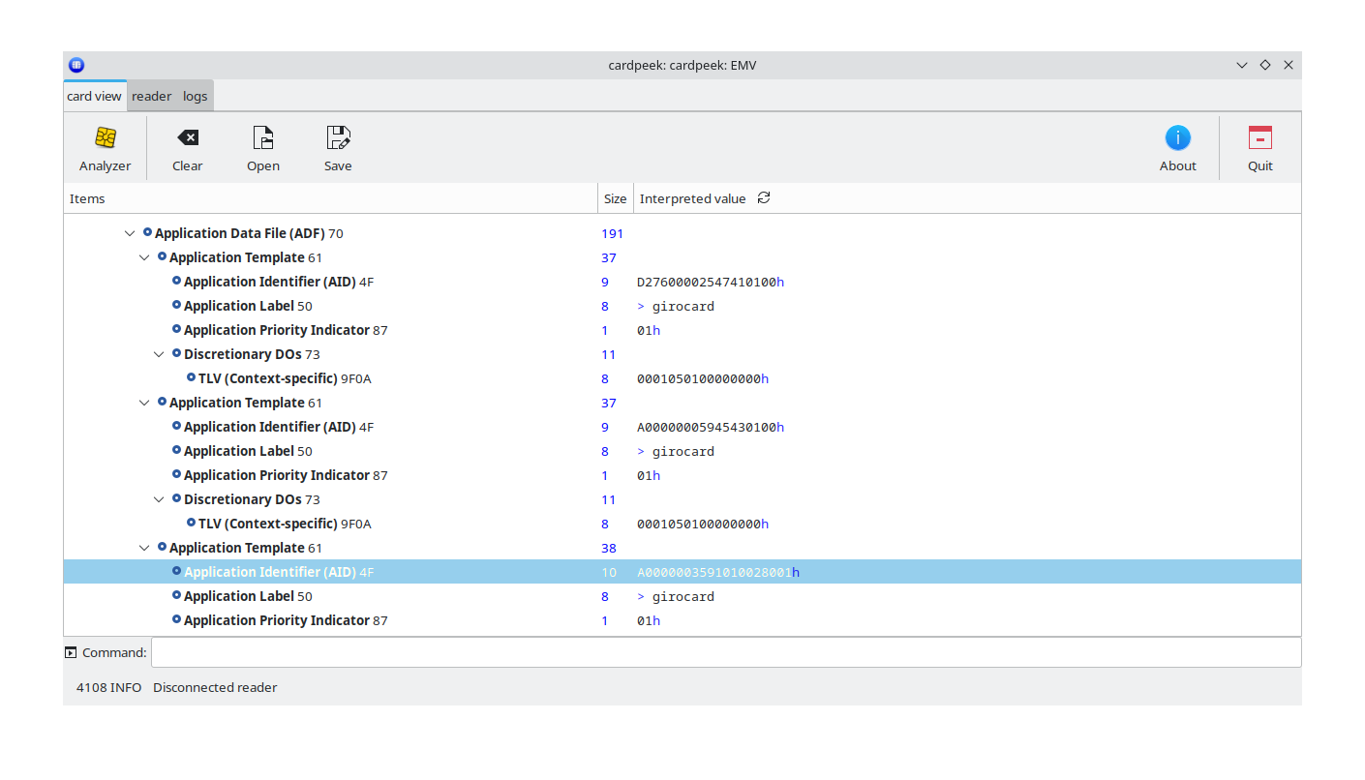Click the Items column header

click(x=329, y=198)
